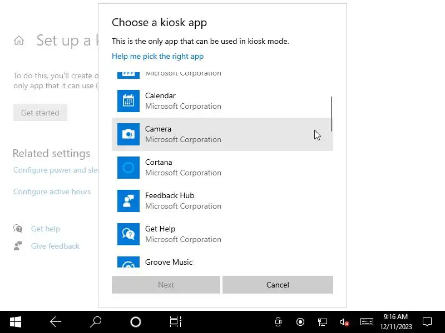Select the Get Help app icon
Screen dimensions: 445x333
click(x=128, y=234)
